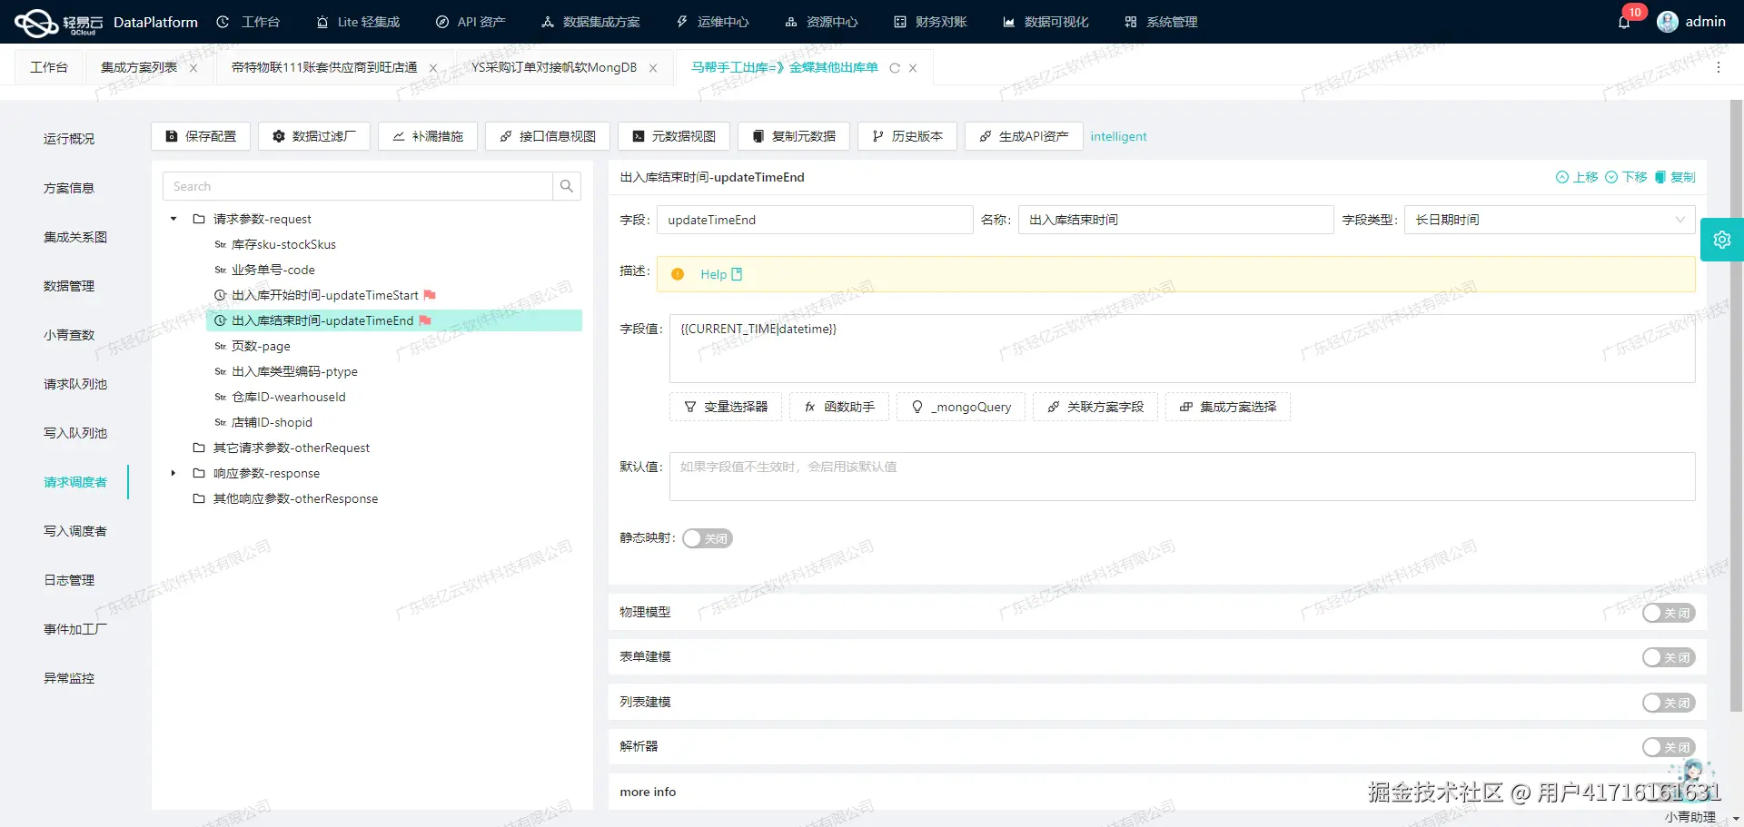Select the _mongoQuery tool
The width and height of the screenshot is (1744, 827).
[x=960, y=407]
